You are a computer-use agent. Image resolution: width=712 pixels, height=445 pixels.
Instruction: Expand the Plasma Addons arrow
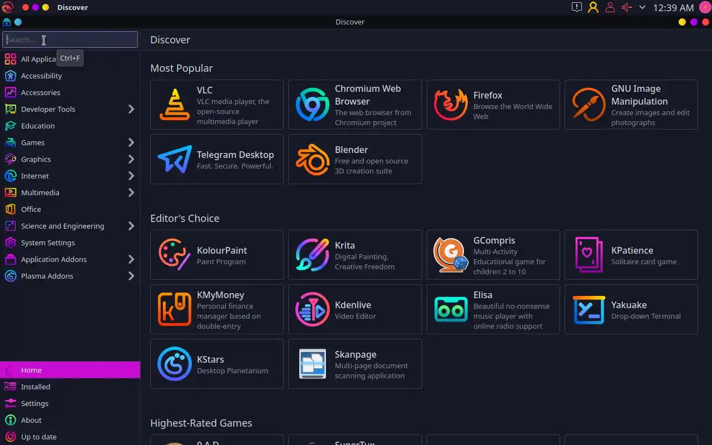(x=131, y=276)
